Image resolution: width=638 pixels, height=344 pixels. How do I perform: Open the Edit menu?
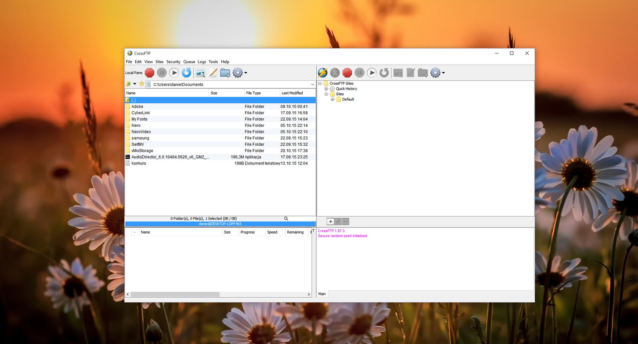click(138, 62)
